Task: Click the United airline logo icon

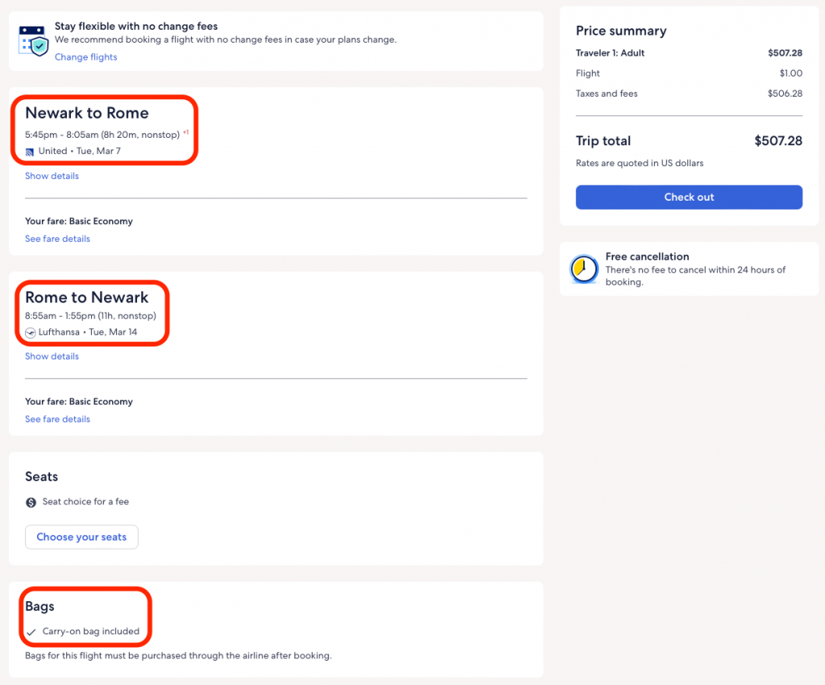Action: pyautogui.click(x=30, y=152)
